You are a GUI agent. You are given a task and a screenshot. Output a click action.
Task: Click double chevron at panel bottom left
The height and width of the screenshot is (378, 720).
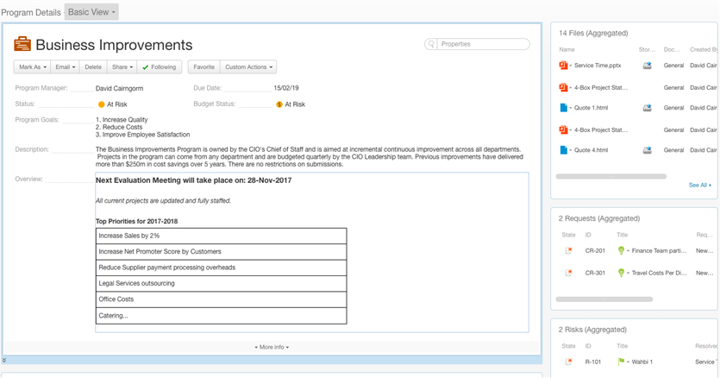[x=4, y=360]
